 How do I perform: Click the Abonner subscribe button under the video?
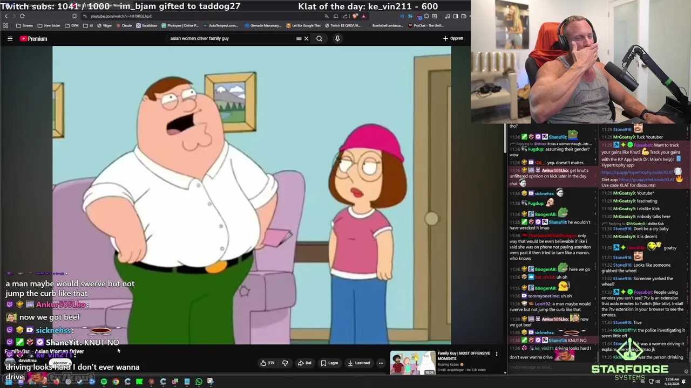[61, 363]
